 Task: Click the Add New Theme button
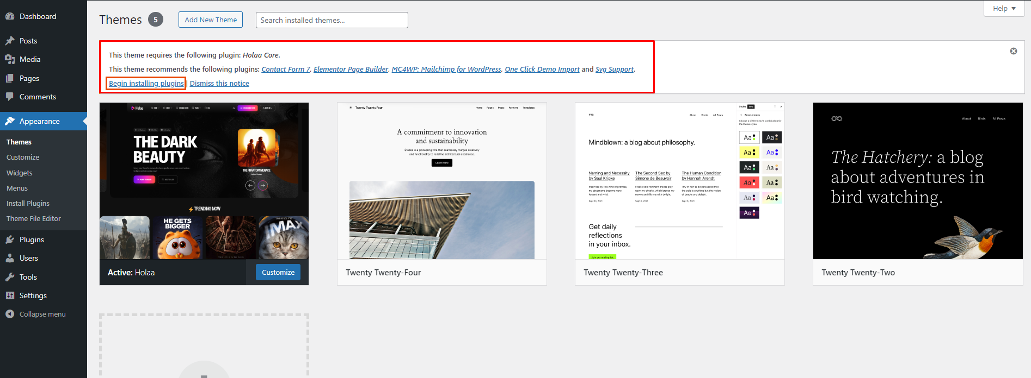[211, 20]
